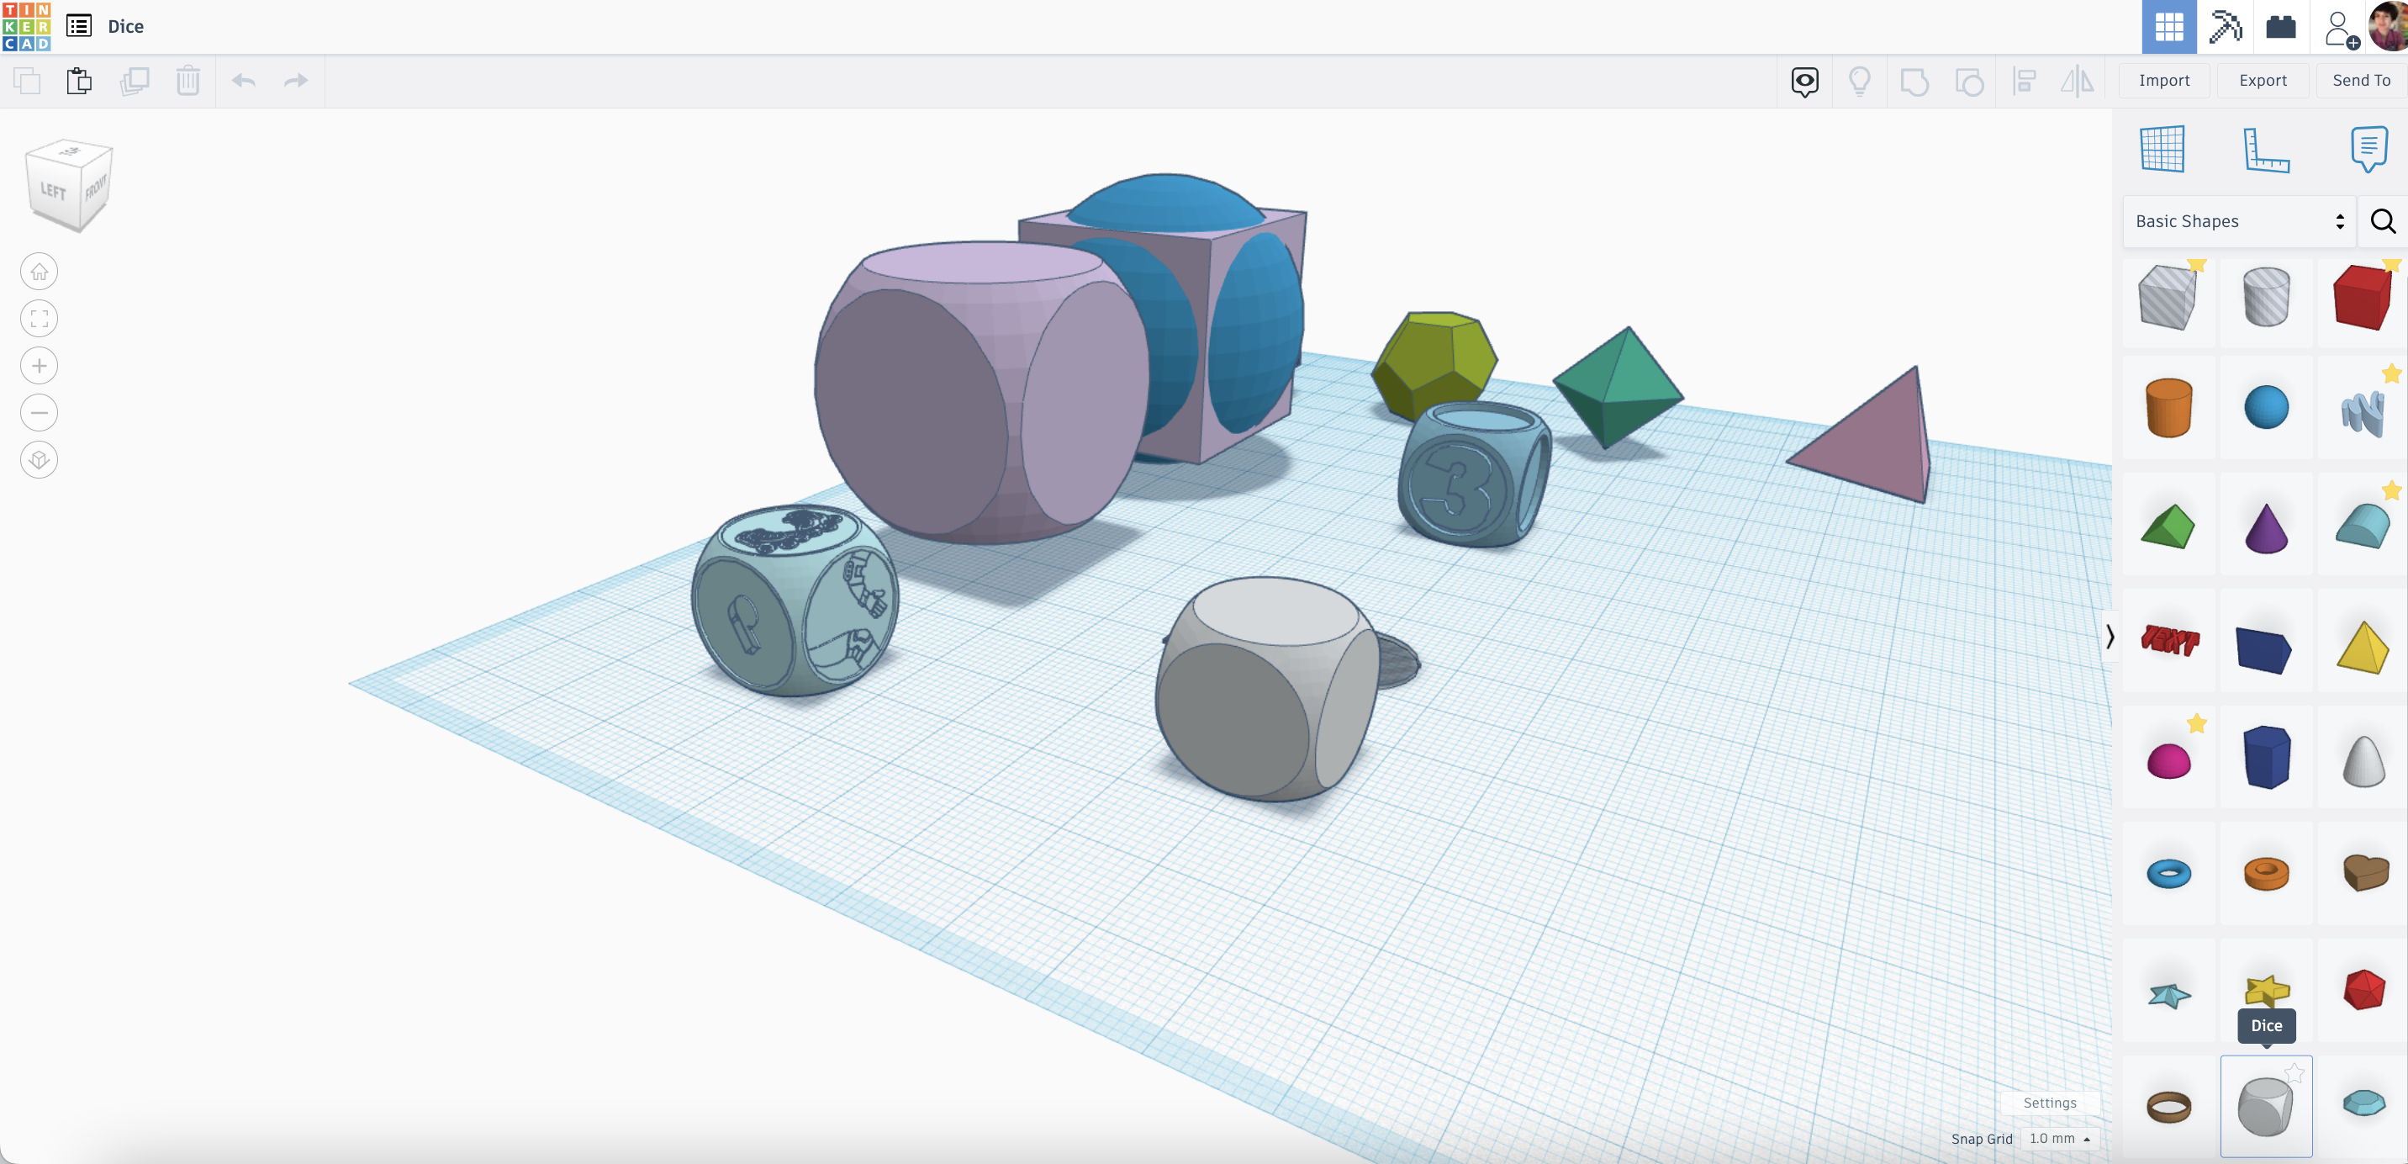Image resolution: width=2408 pixels, height=1164 pixels.
Task: Select the red Icosahedron shape
Action: click(2363, 990)
